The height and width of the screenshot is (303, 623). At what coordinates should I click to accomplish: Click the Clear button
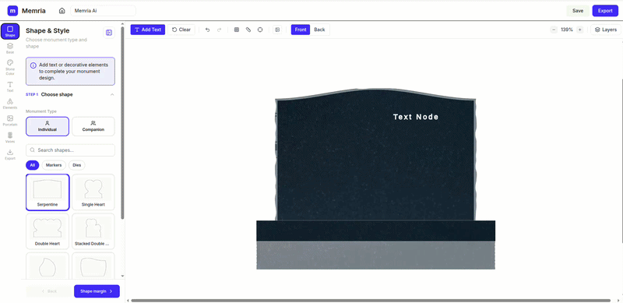point(181,30)
